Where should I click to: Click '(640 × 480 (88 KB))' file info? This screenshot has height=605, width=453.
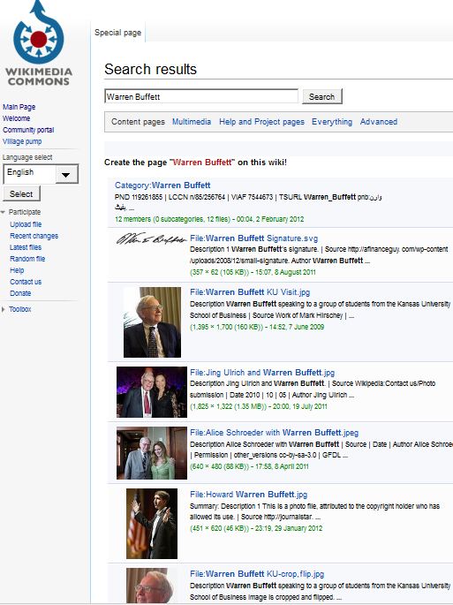click(219, 467)
